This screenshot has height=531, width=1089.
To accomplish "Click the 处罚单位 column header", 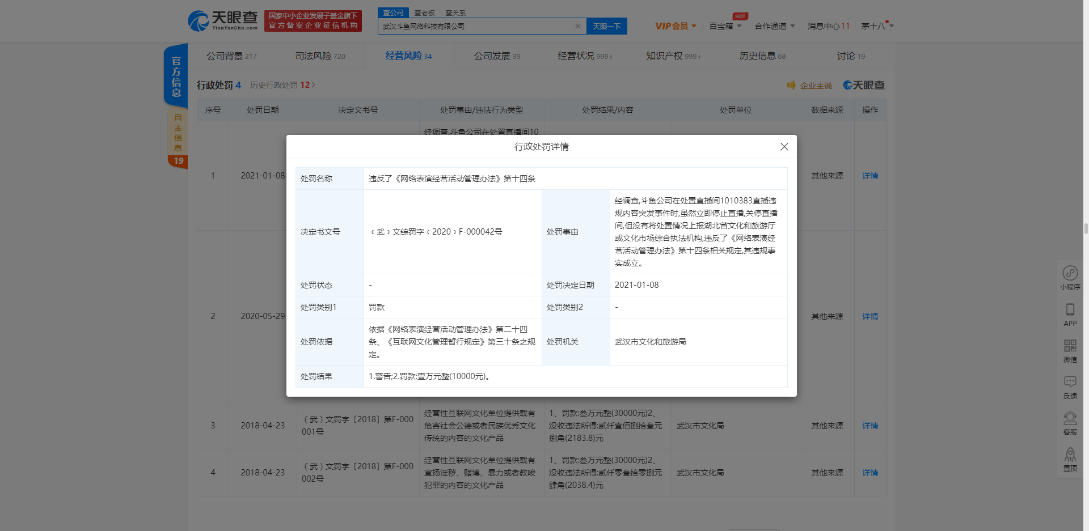I will tap(736, 110).
